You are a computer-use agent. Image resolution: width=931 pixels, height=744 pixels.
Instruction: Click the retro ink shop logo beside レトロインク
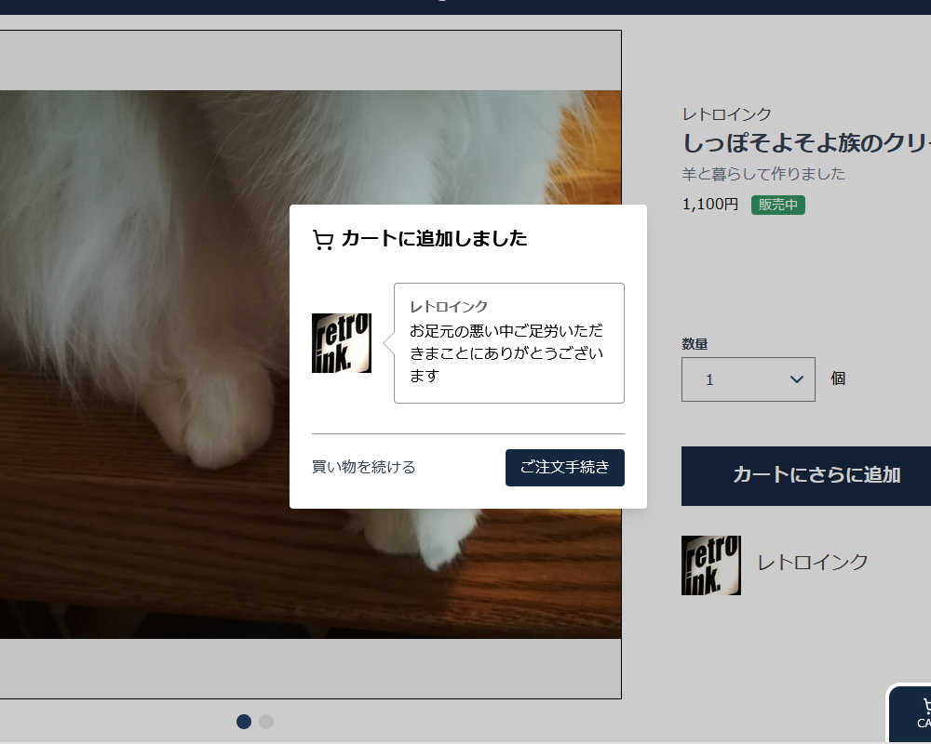coord(710,565)
